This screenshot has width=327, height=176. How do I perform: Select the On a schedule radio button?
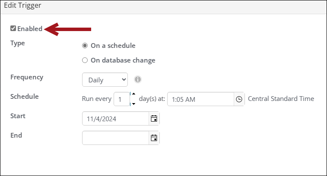pyautogui.click(x=85, y=46)
